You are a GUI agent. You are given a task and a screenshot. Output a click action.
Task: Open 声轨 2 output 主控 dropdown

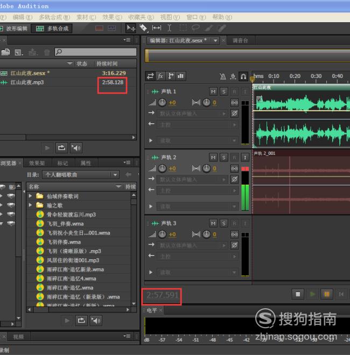(197, 190)
